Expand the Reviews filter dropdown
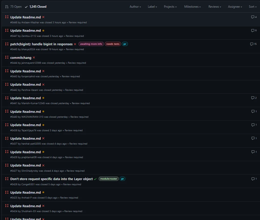 click(x=215, y=7)
